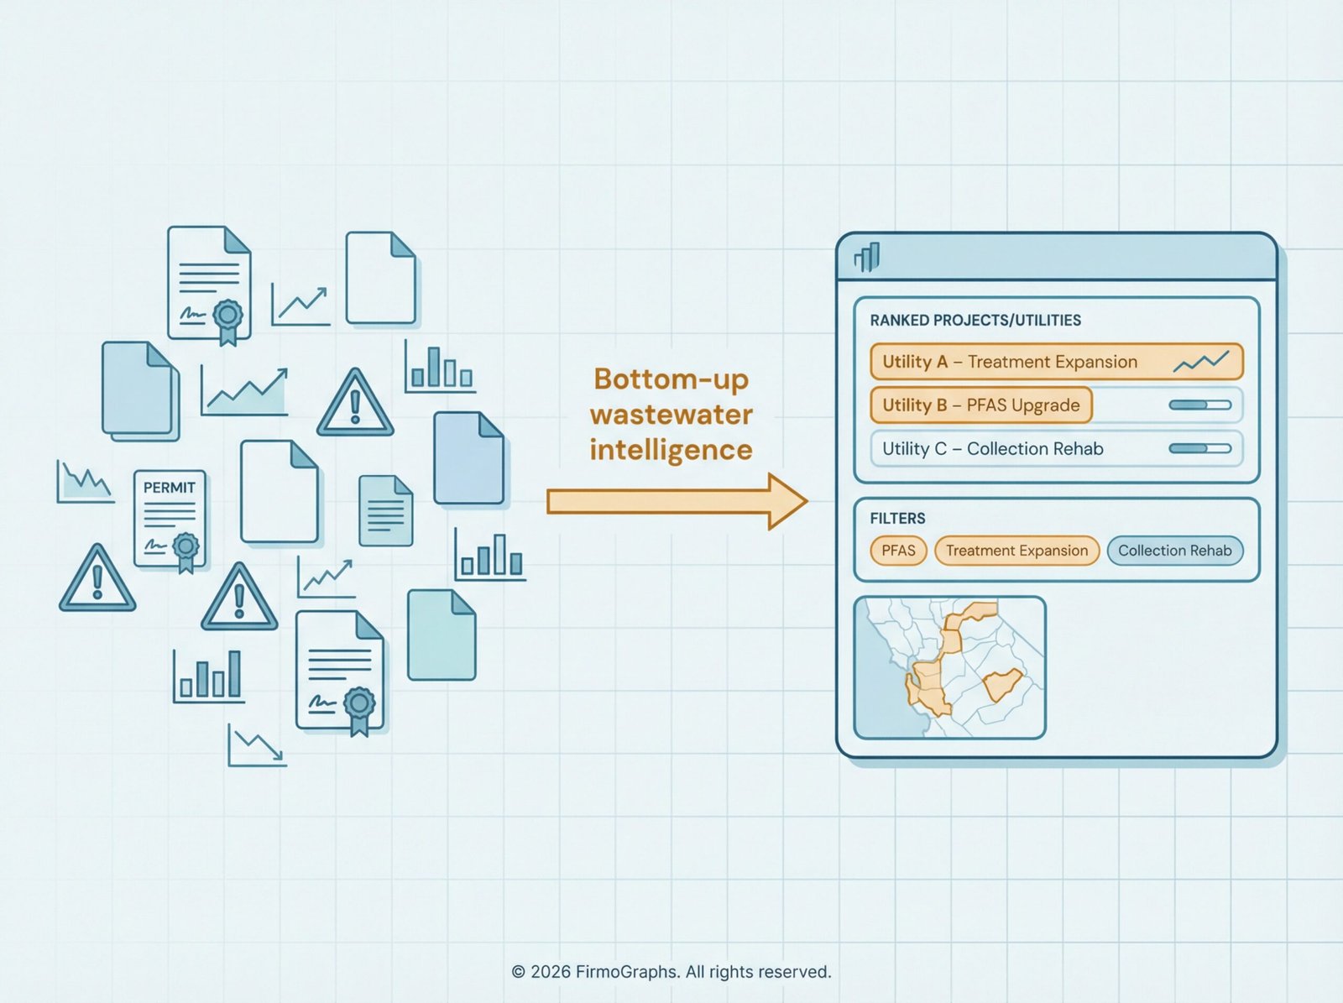The height and width of the screenshot is (1003, 1343).
Task: Toggle the Treatment Expansion filter chip
Action: pos(1016,551)
